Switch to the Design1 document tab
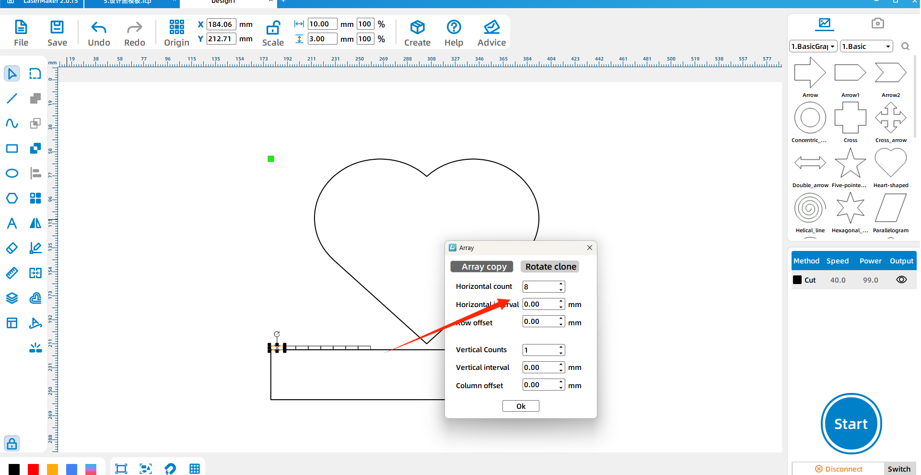Screen dimensions: 921x475 point(223,2)
